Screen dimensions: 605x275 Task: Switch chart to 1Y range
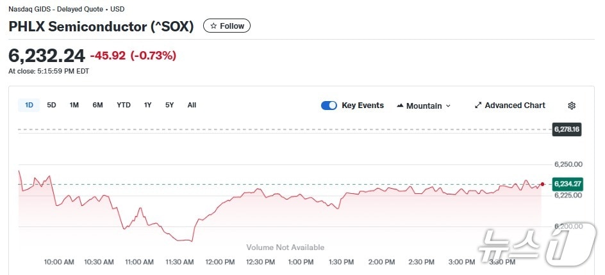tap(148, 105)
